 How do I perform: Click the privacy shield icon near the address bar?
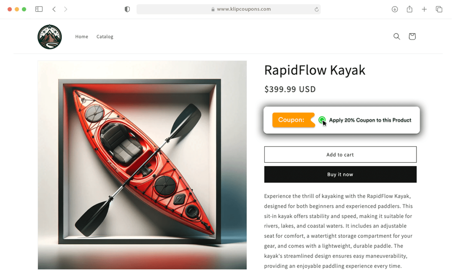pyautogui.click(x=127, y=9)
